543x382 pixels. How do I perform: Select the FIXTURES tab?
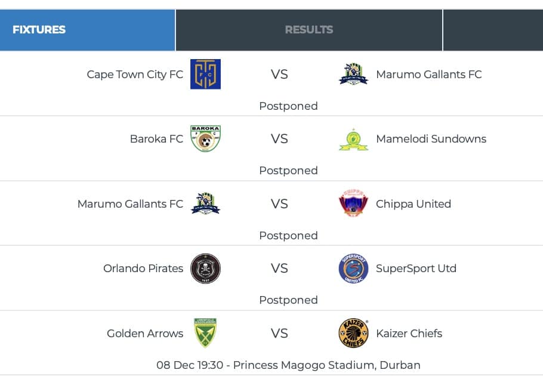[x=87, y=30]
